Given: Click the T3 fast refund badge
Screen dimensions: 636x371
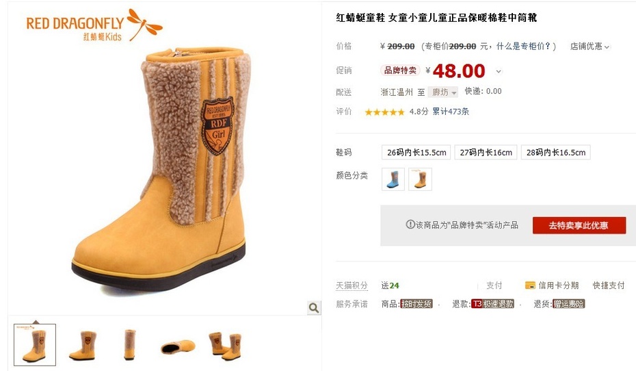Looking at the screenshot, I should [492, 304].
